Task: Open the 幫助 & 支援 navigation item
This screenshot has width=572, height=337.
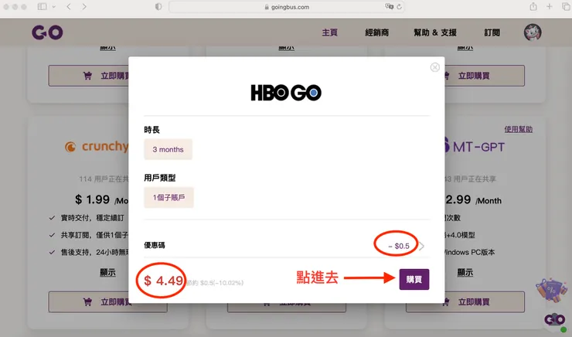Action: (x=435, y=32)
